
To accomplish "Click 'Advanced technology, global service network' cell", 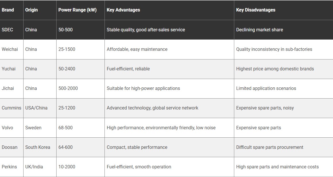I will (152, 108).
